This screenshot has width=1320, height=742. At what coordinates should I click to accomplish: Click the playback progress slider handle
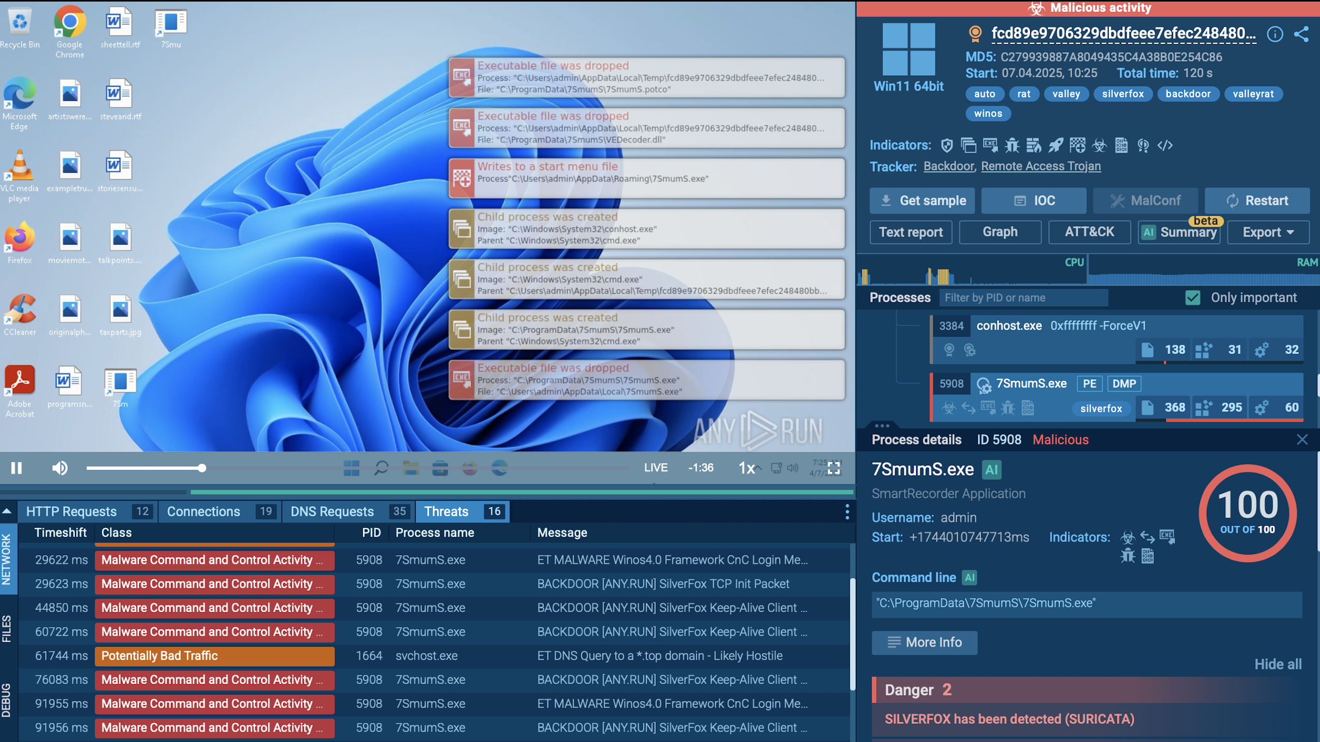(x=202, y=468)
